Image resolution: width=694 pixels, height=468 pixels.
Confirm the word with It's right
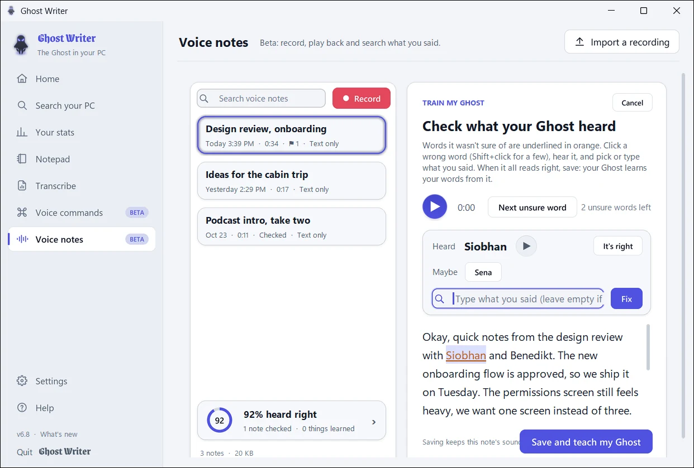click(617, 246)
